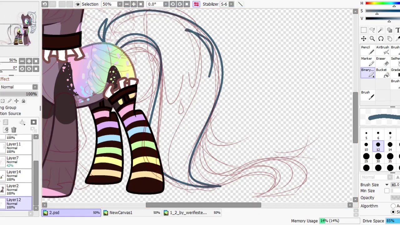Zoom out with toolbar minus button
The height and width of the screenshot is (225, 400).
[127, 4]
